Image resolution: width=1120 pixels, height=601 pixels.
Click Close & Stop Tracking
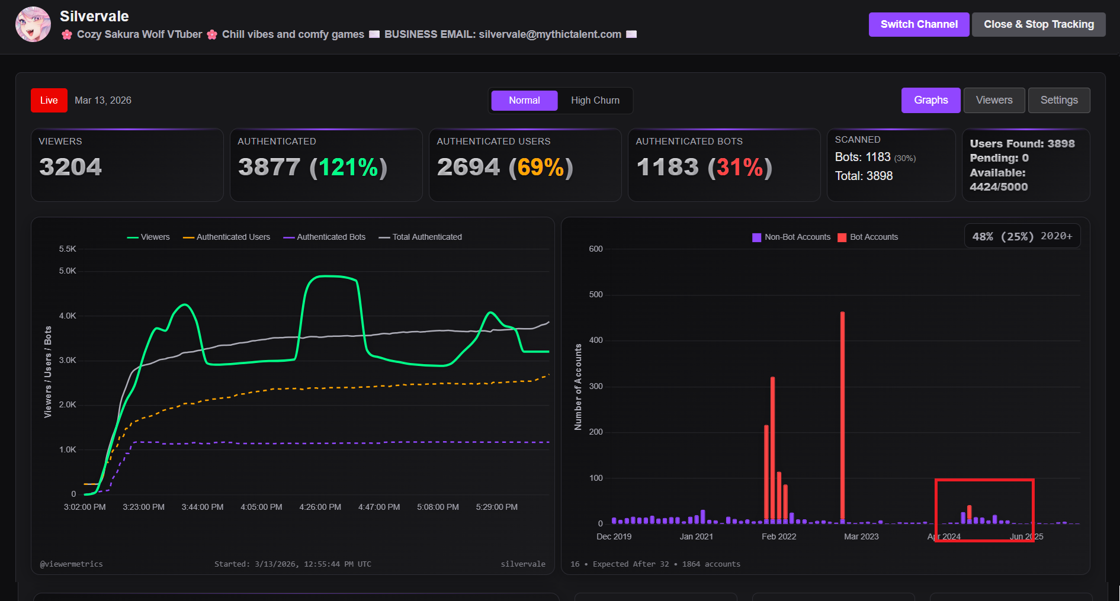1038,24
